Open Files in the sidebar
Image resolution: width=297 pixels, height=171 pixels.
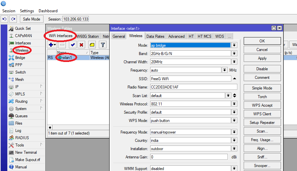(19, 123)
